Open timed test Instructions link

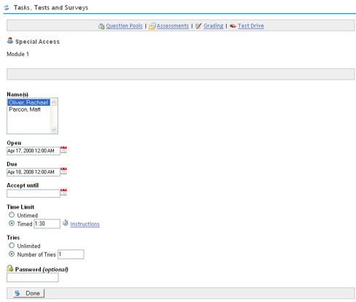pyautogui.click(x=85, y=224)
